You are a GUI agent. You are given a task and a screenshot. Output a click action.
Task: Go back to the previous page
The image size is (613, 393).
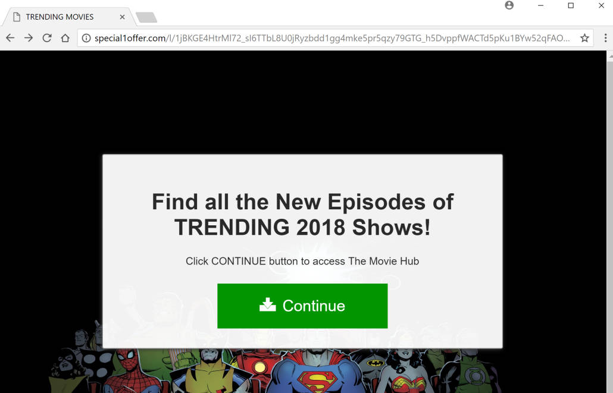10,38
